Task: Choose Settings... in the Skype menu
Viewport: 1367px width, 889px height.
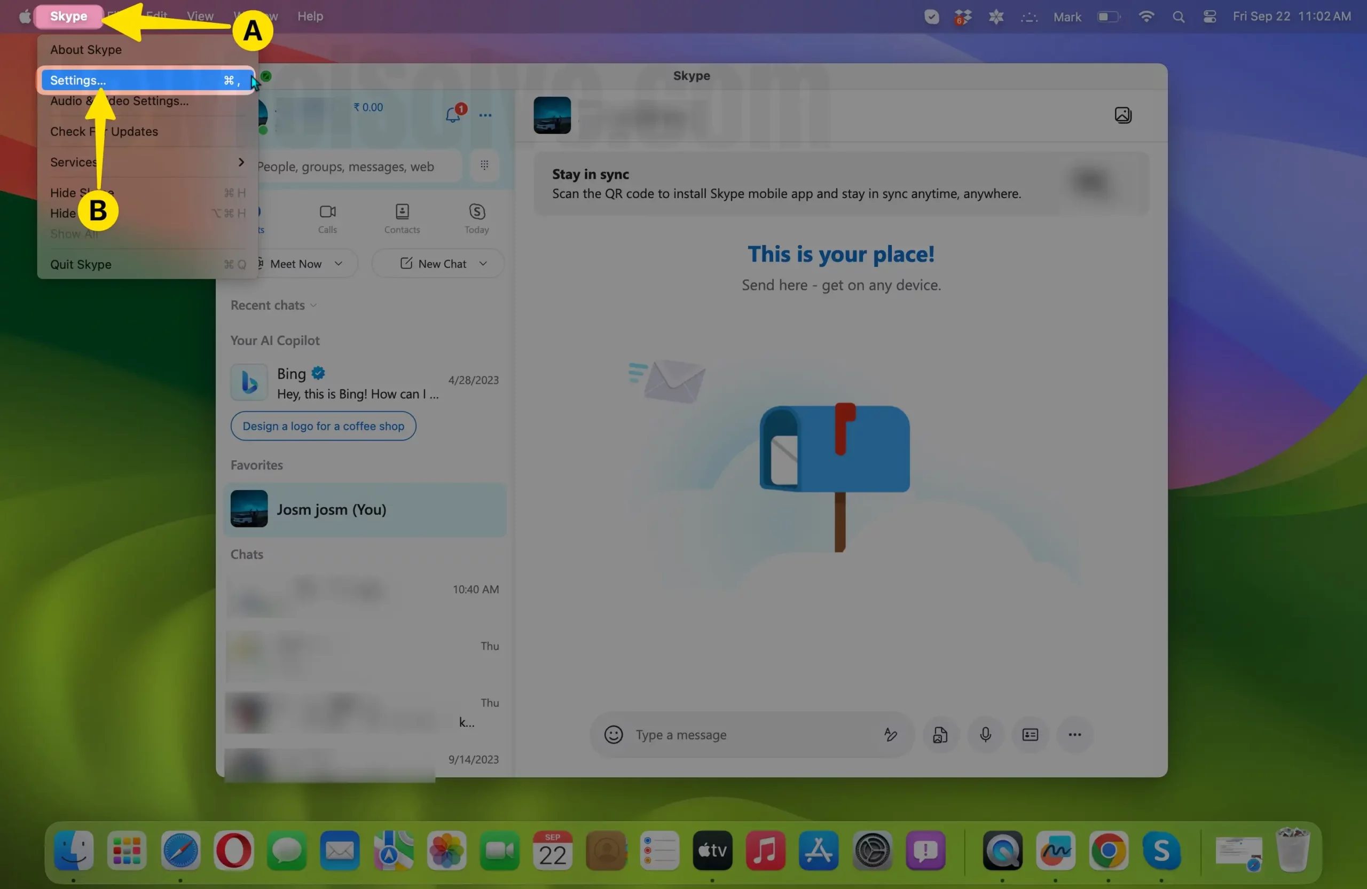Action: (147, 81)
